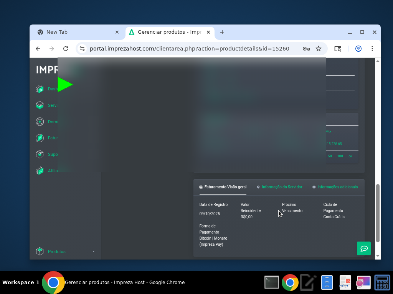
Task: Click the tab search icon in toolbar
Action: coord(338,49)
